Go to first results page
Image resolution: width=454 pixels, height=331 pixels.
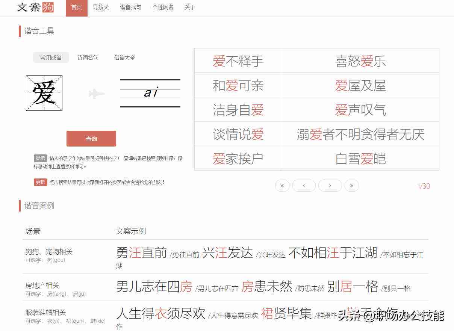[282, 186]
